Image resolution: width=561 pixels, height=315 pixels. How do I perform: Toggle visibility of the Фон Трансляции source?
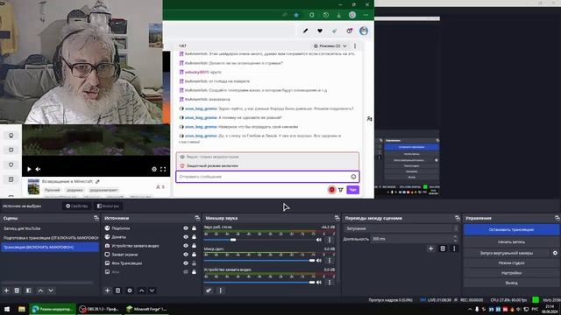tap(186, 263)
